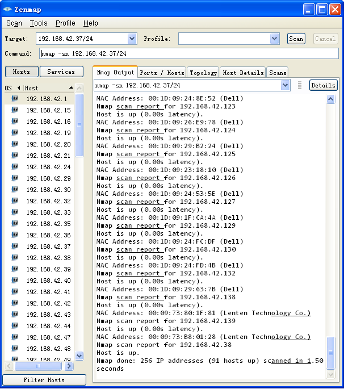Click the host list horizontal scrollbar thumb
This screenshot has height=389, width=344.
pyautogui.click(x=38, y=366)
